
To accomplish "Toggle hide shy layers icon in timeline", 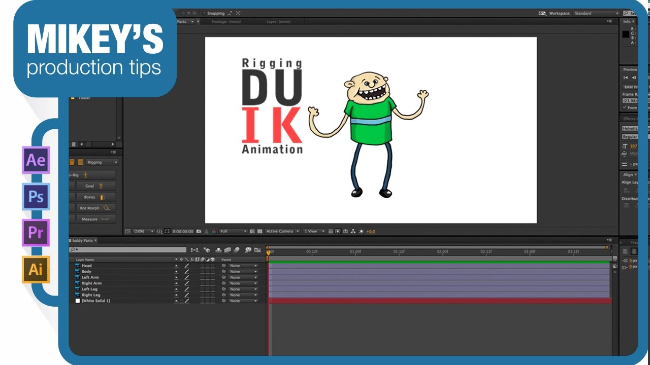I will tap(218, 250).
